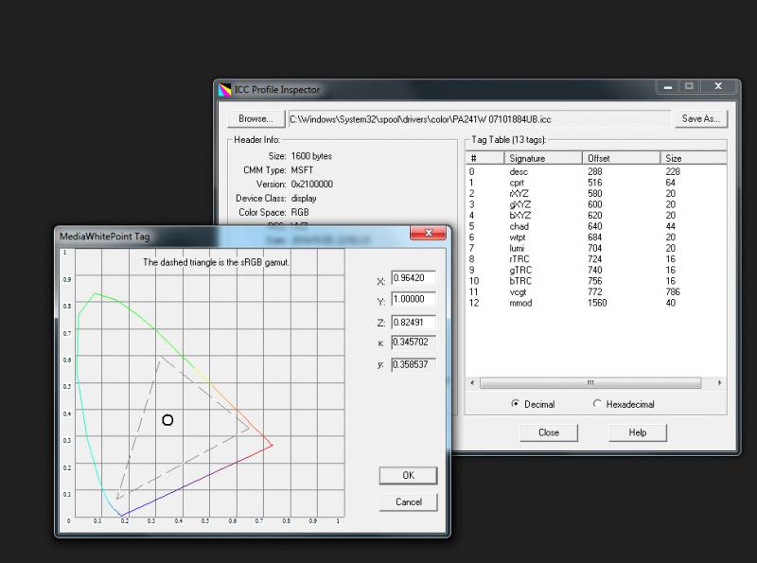
Task: Select the 'mmod' tag row
Action: 596,303
